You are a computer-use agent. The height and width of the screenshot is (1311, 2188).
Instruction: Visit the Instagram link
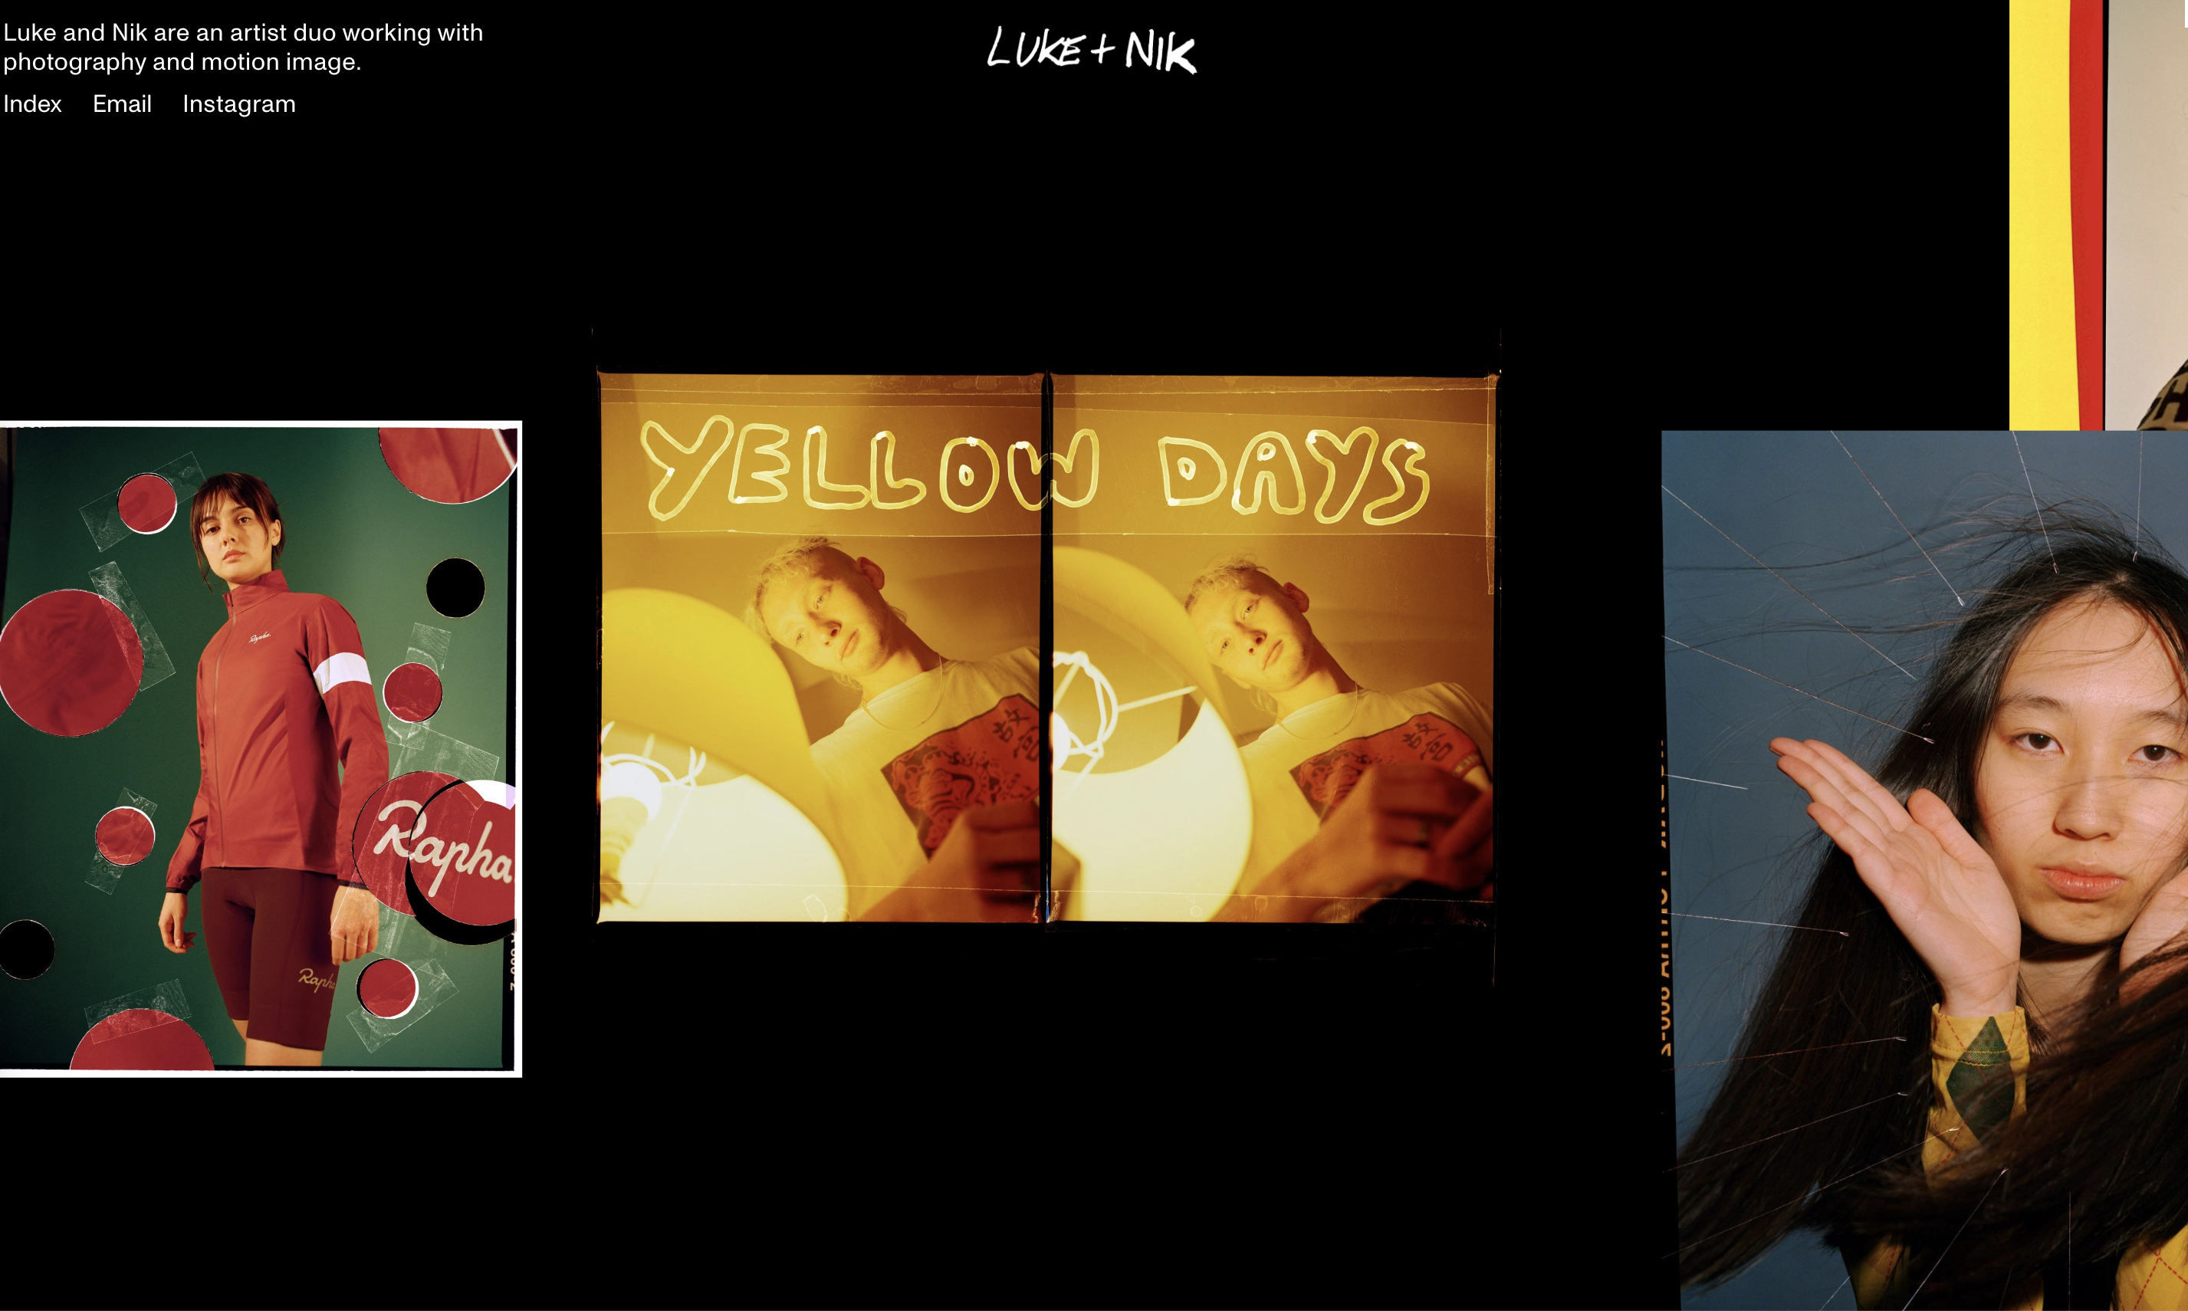point(238,104)
